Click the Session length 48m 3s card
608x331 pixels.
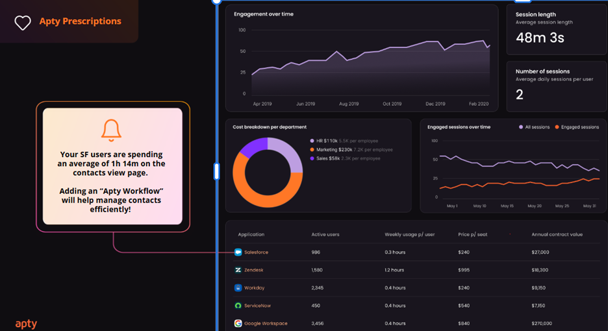point(556,31)
